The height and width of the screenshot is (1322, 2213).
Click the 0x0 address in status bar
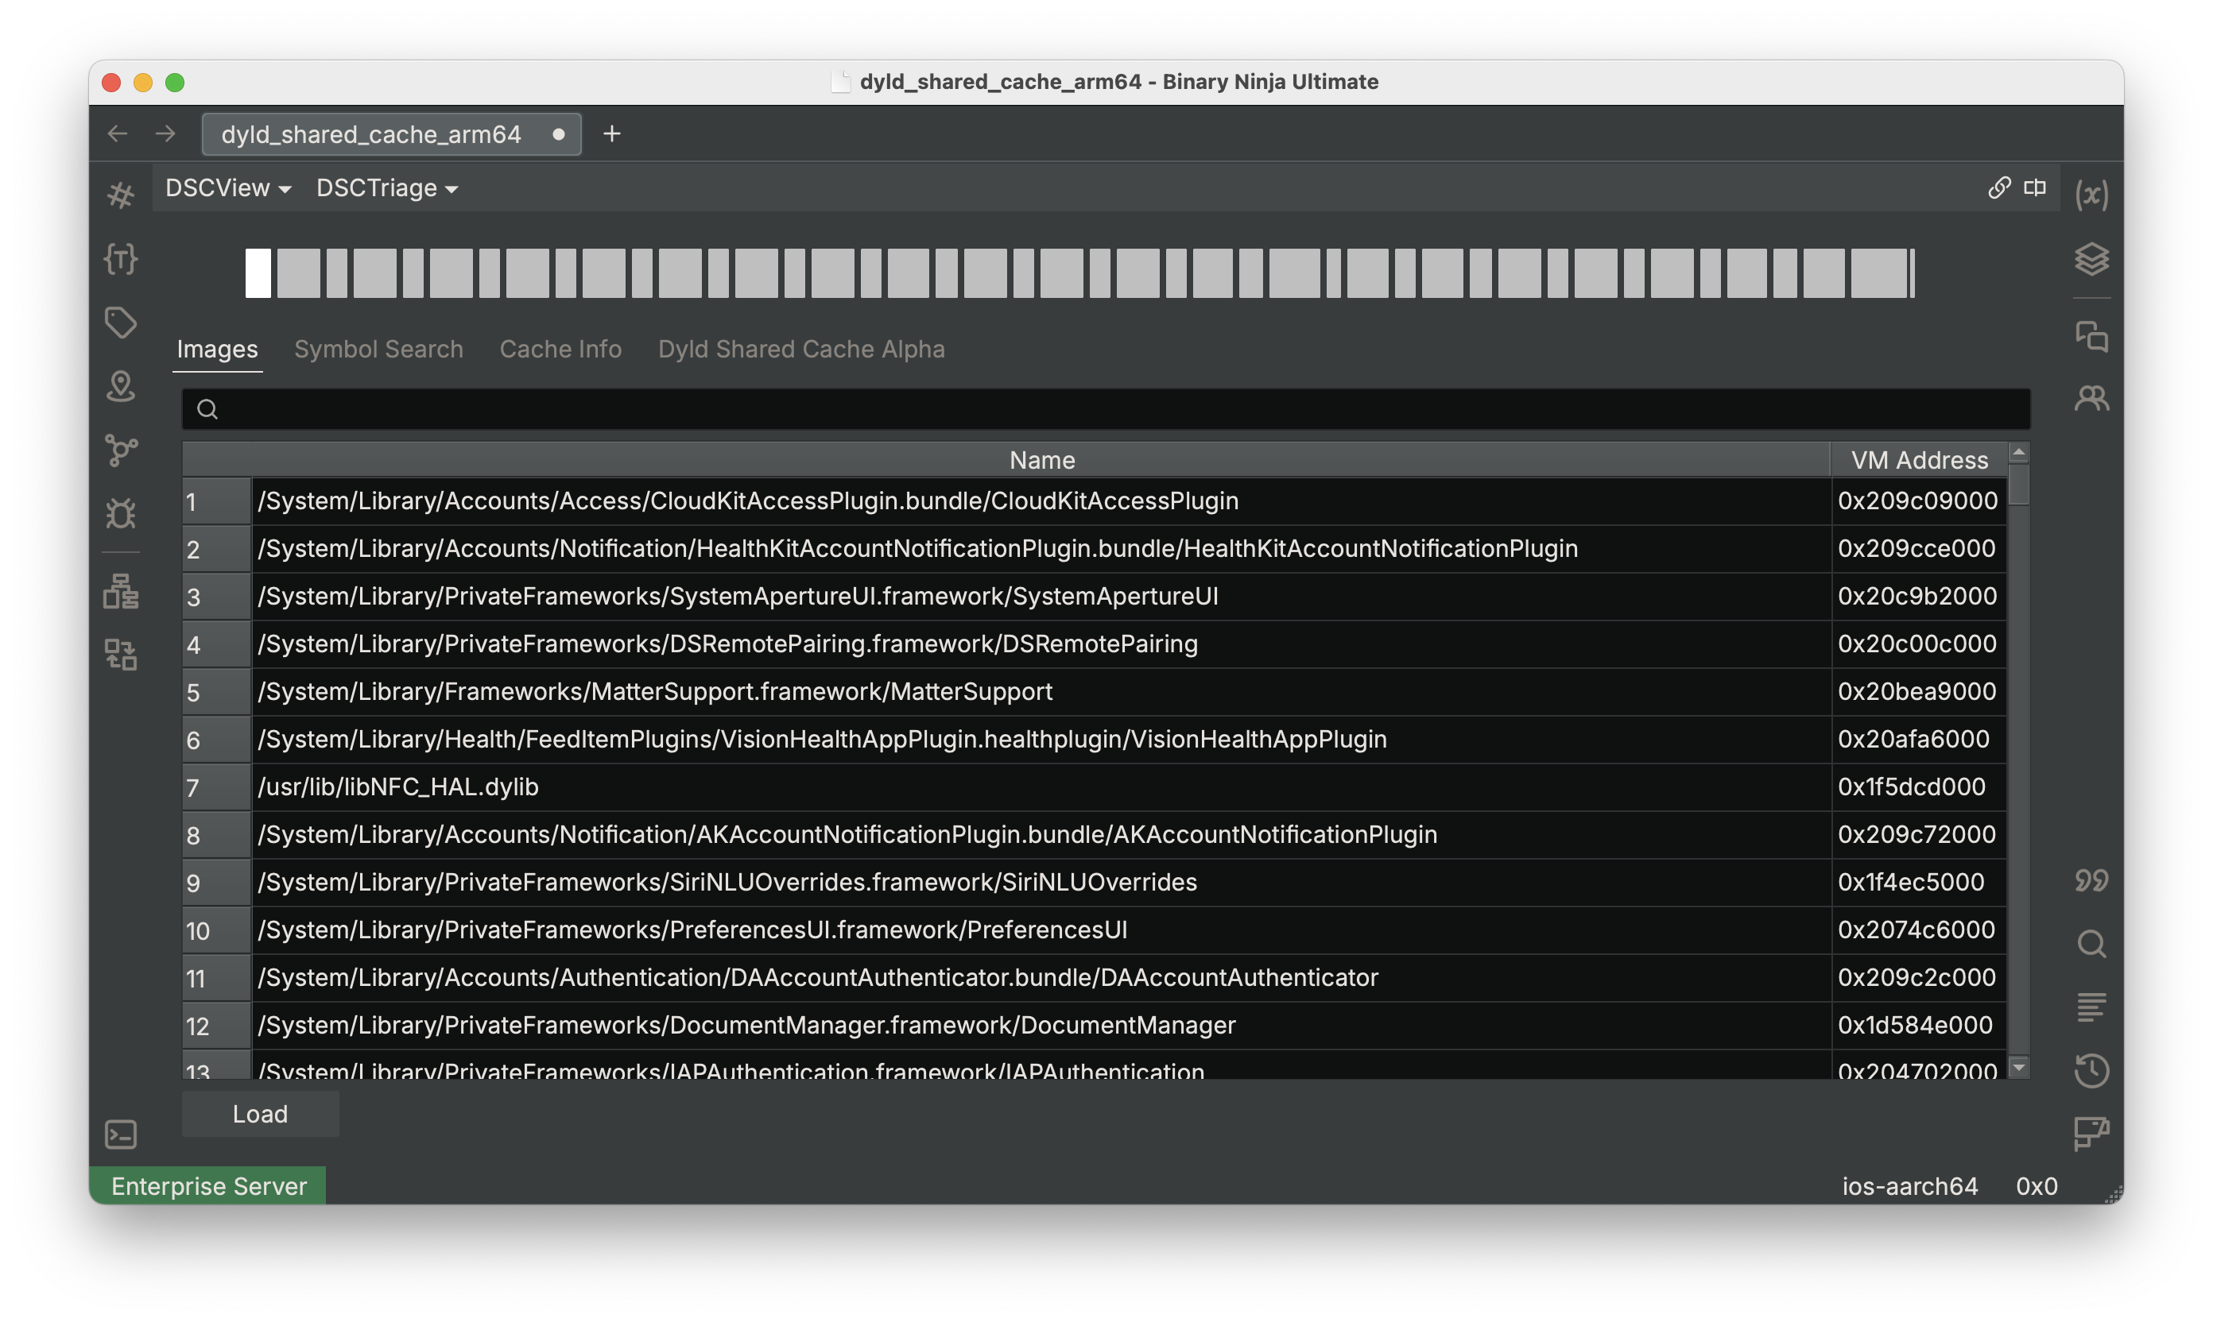(2037, 1187)
